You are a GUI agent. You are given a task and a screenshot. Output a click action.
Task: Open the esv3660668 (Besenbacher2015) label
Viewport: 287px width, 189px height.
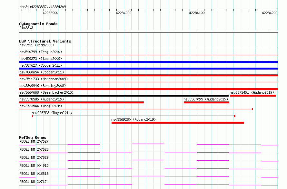pos(46,92)
